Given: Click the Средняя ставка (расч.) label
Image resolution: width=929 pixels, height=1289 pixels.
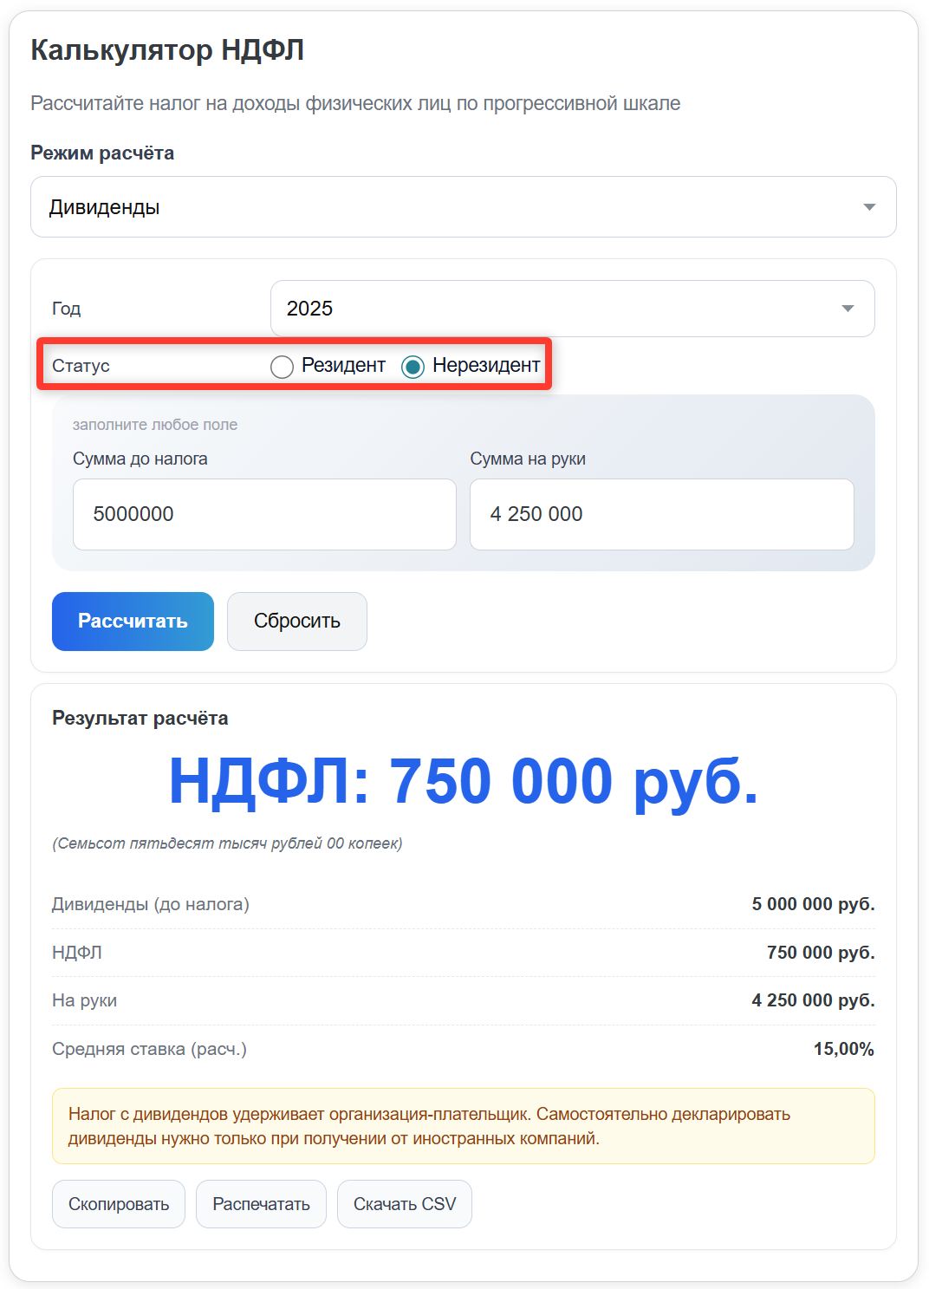Looking at the screenshot, I should tap(149, 1049).
